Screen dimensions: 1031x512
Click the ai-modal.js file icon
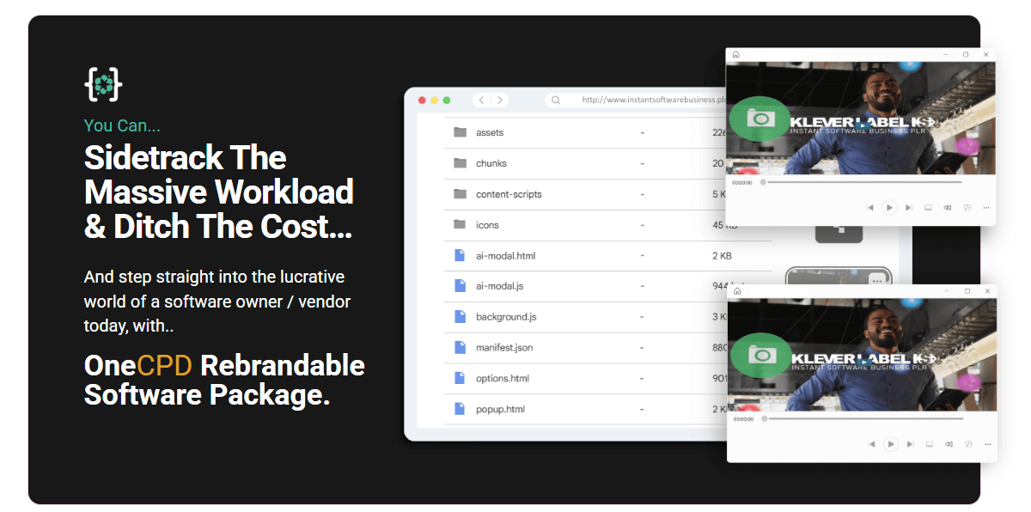(x=460, y=286)
